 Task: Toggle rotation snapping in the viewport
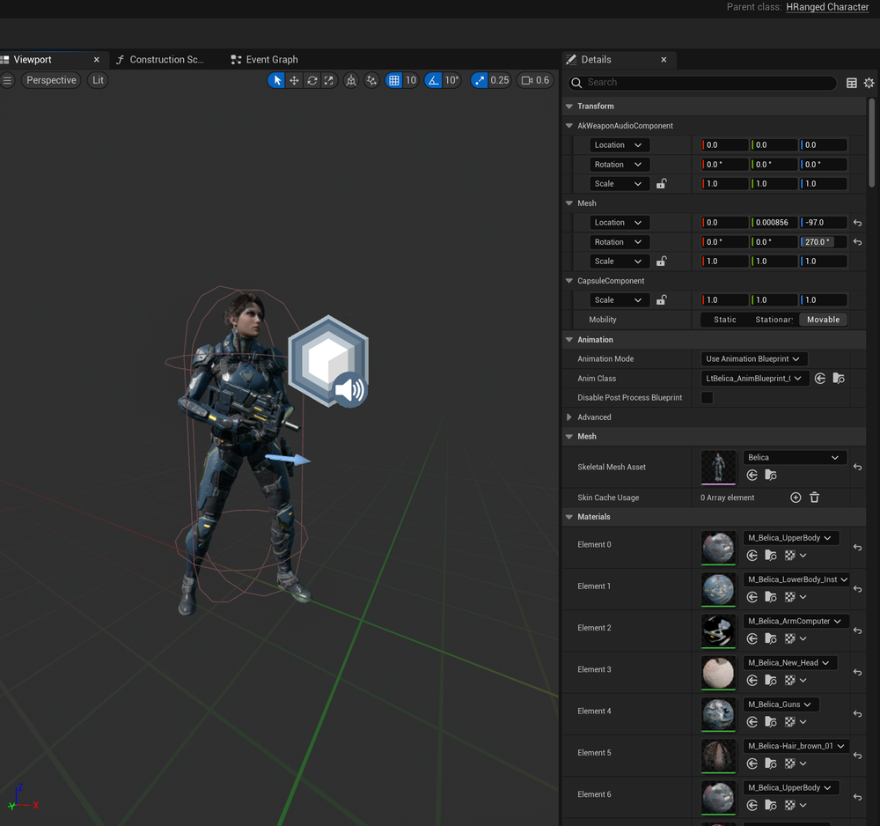[x=433, y=80]
